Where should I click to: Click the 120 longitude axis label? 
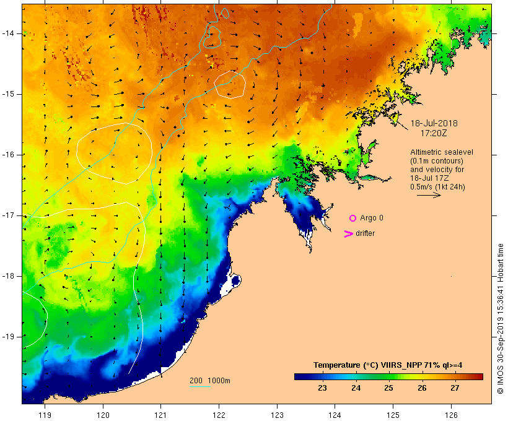[103, 415]
